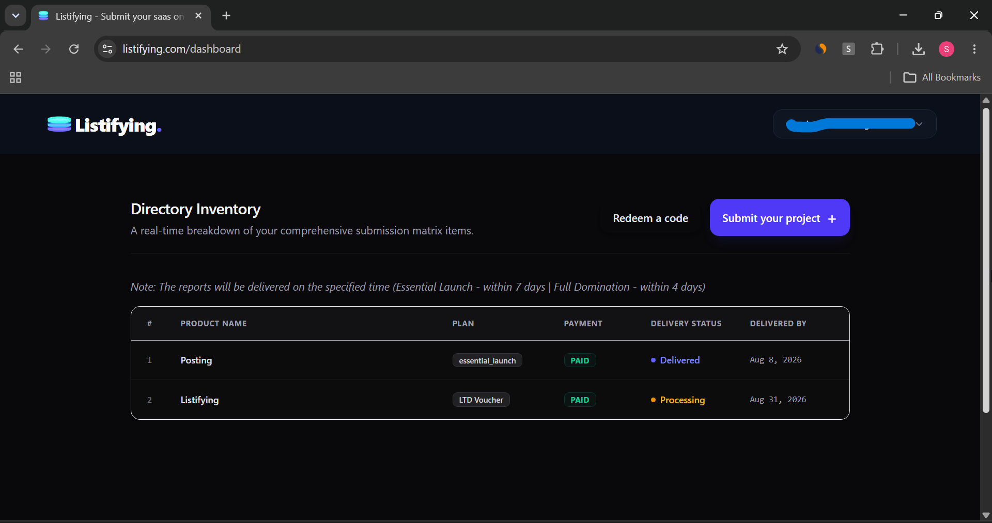Click the browser forward arrow
The width and height of the screenshot is (992, 523).
46,49
